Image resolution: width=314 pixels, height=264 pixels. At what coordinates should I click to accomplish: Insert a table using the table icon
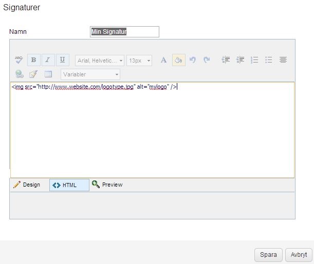point(48,74)
